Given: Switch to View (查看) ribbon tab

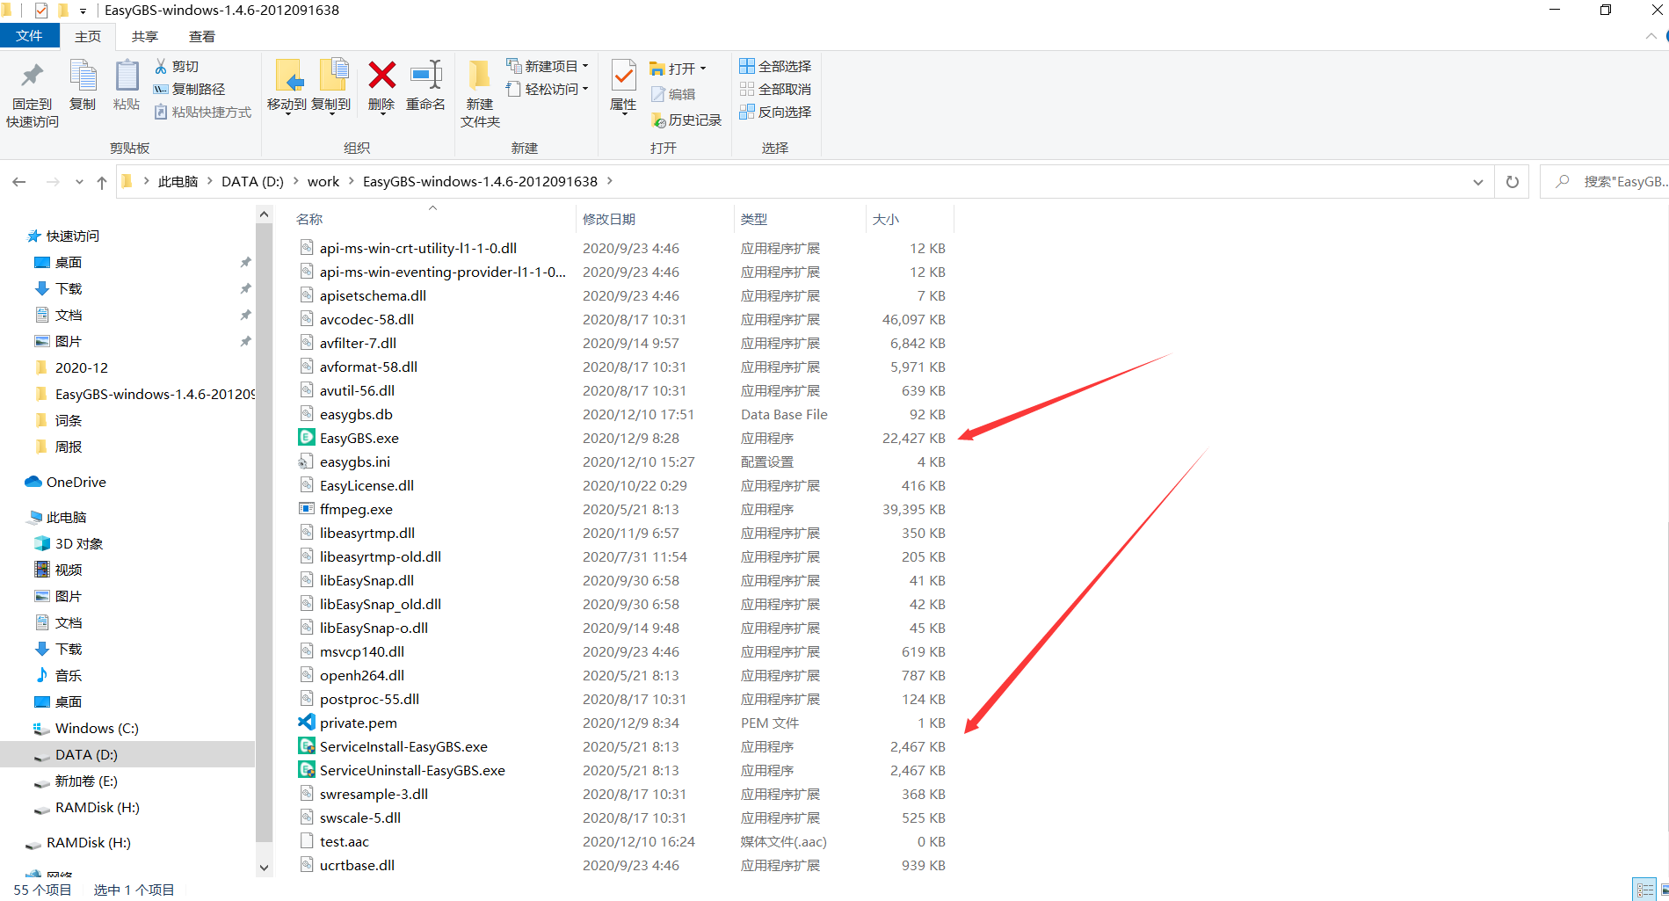Looking at the screenshot, I should coord(202,36).
